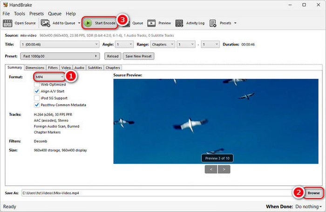Open the Activity Log icon
This screenshot has width=326, height=212.
pyautogui.click(x=179, y=23)
